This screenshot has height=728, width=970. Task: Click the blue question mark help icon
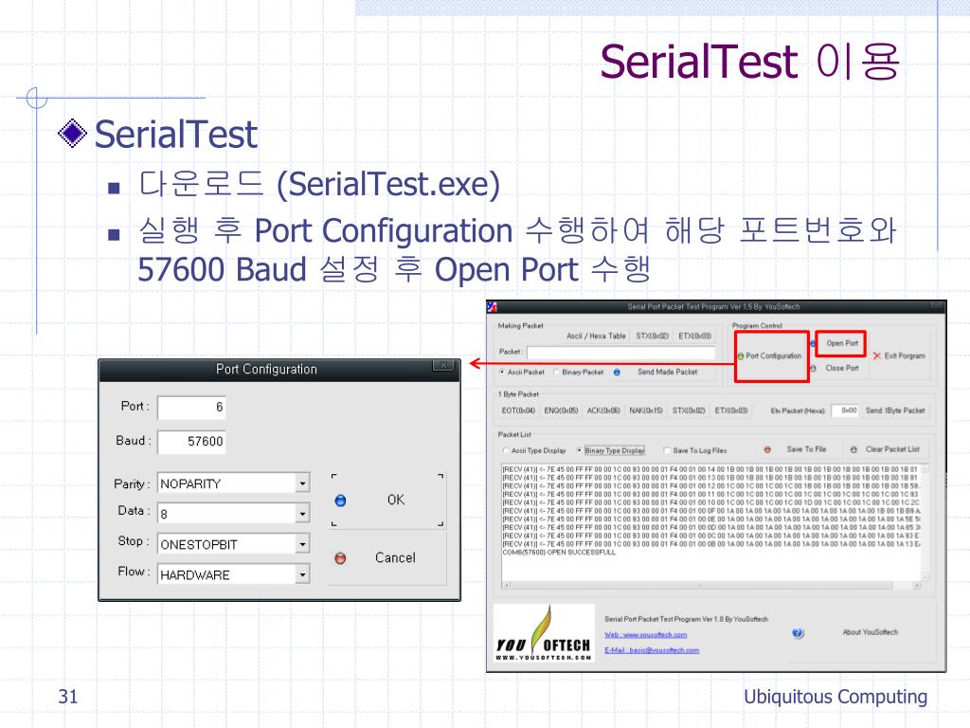click(798, 632)
